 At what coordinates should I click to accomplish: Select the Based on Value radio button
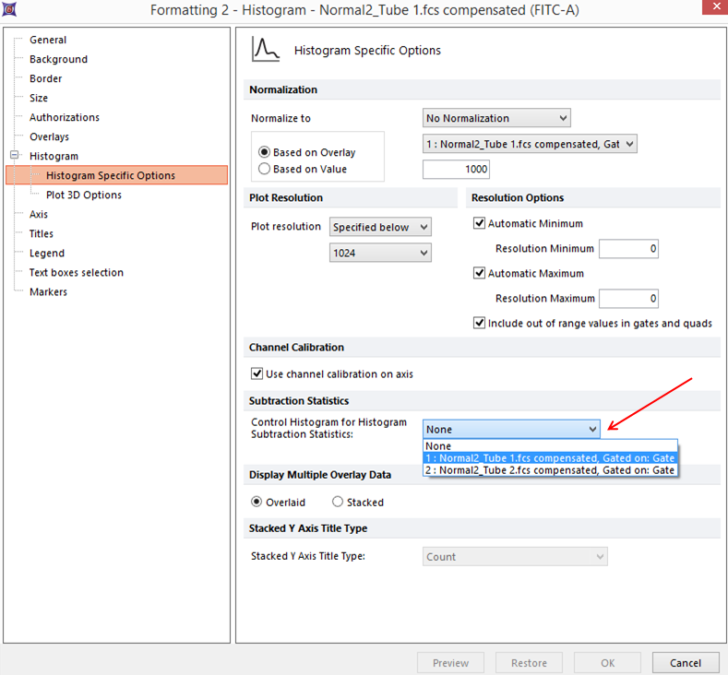[x=265, y=169]
